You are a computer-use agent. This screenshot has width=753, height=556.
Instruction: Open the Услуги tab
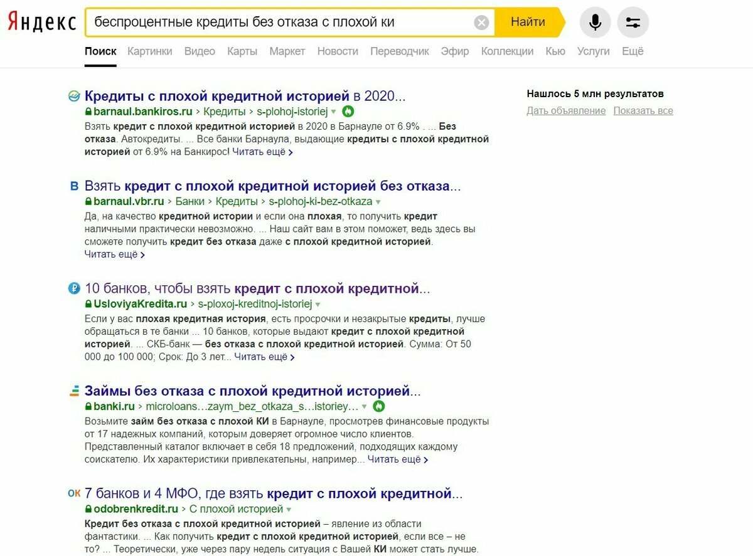[594, 51]
